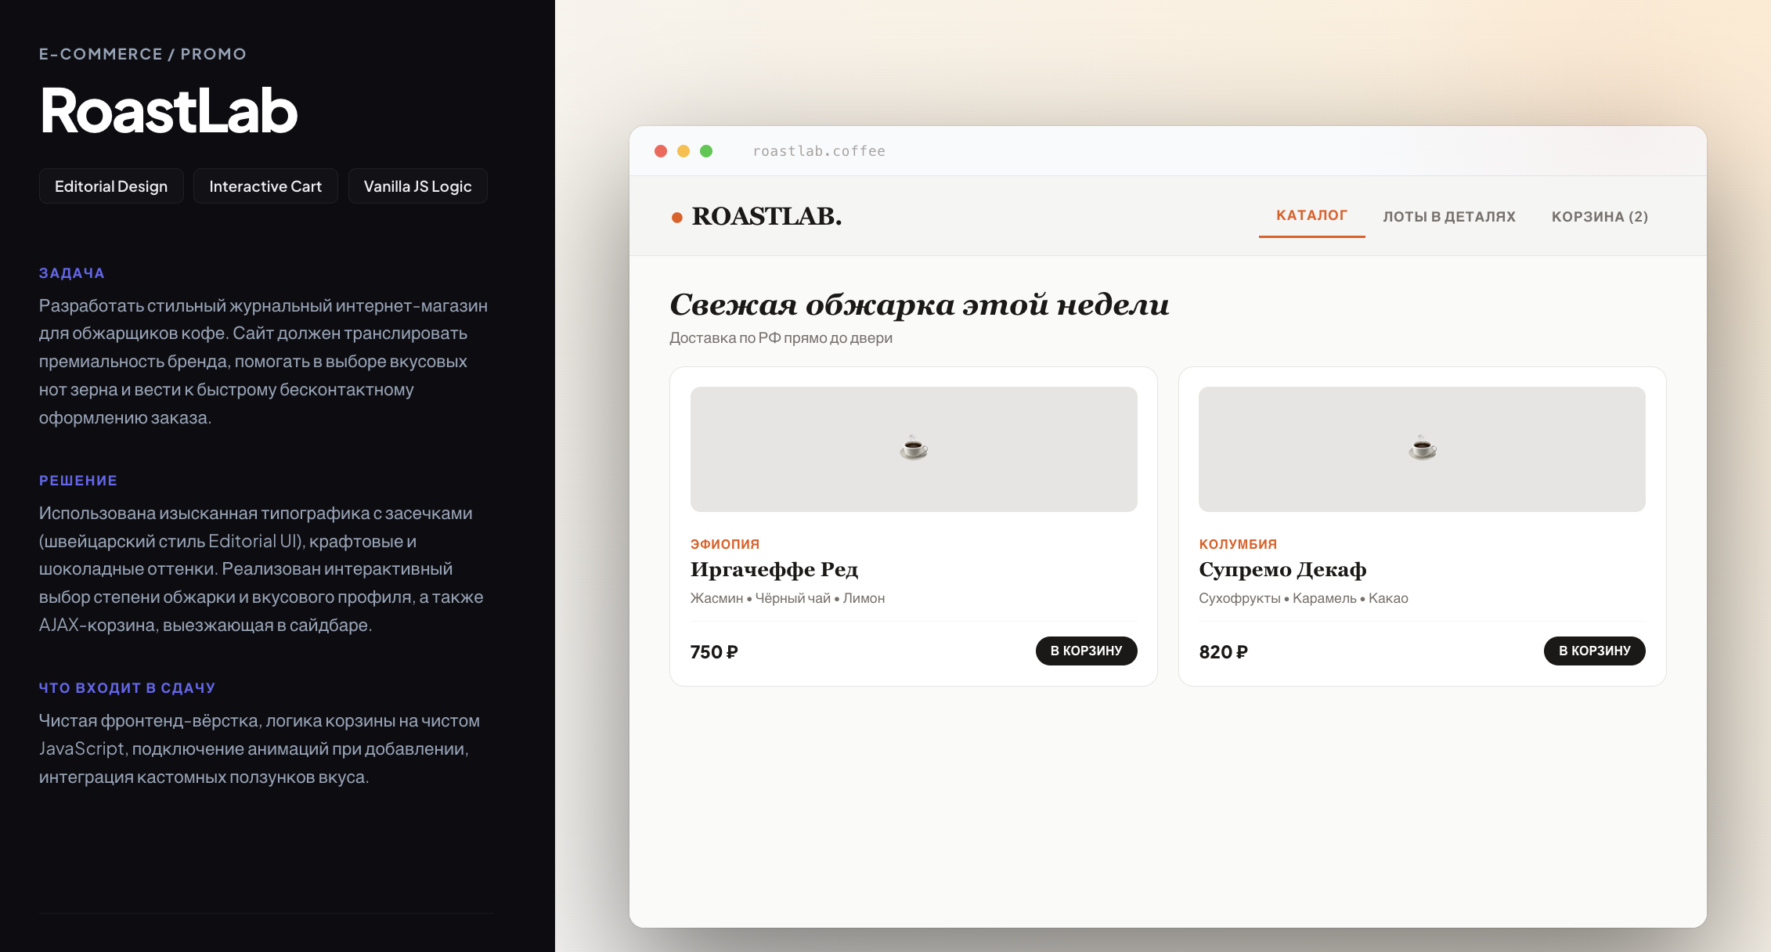Click the E-COMMERCE / PROMO label

(x=142, y=54)
